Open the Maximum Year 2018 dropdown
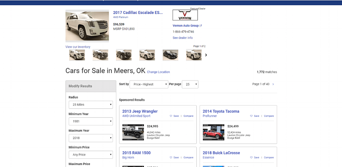Viewport: 342px width, 167px height. [91, 138]
